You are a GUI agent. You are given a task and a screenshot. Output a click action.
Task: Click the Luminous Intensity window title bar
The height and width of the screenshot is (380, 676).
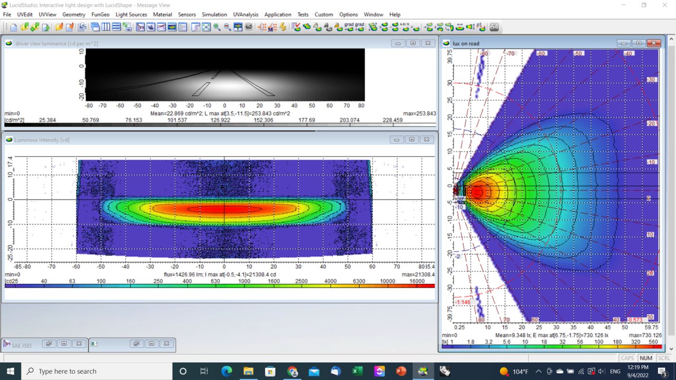point(219,139)
